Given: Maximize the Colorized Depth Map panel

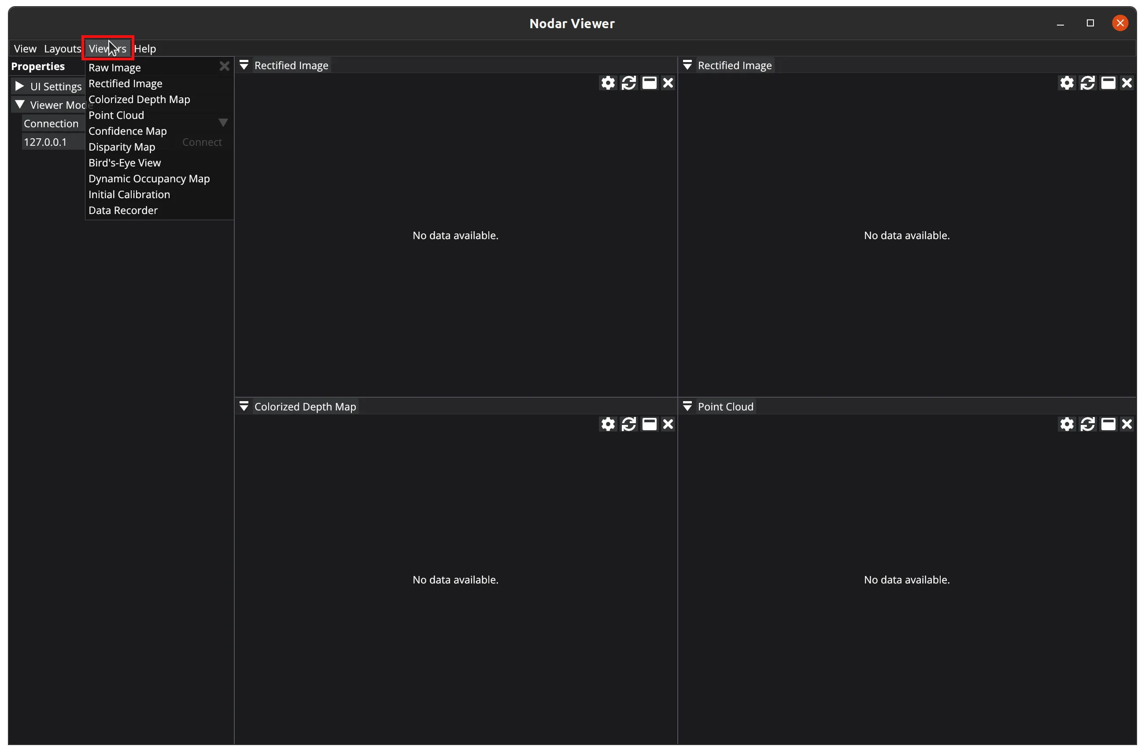Looking at the screenshot, I should click(x=649, y=424).
